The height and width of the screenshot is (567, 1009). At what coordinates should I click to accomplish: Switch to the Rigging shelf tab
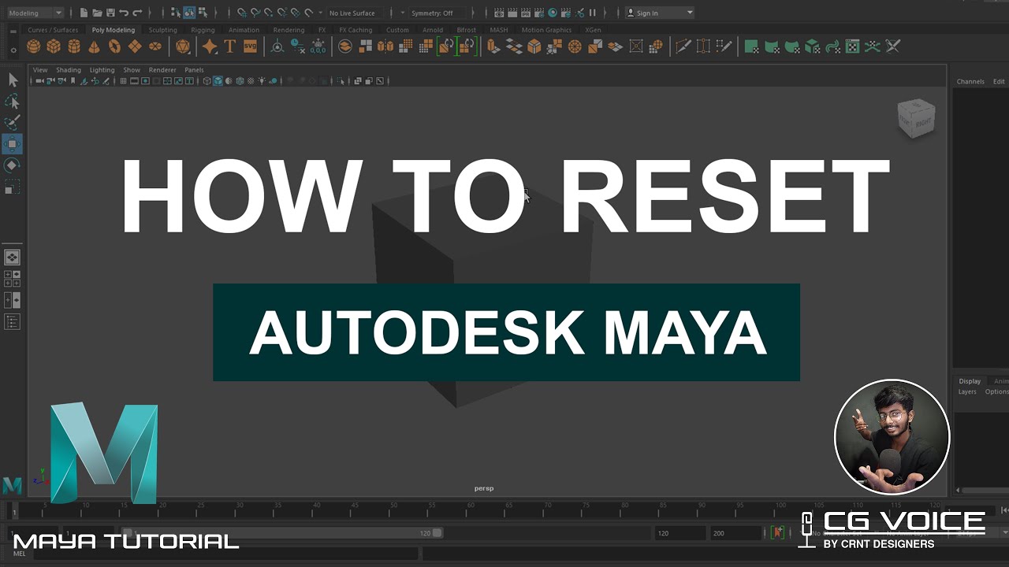pyautogui.click(x=203, y=30)
